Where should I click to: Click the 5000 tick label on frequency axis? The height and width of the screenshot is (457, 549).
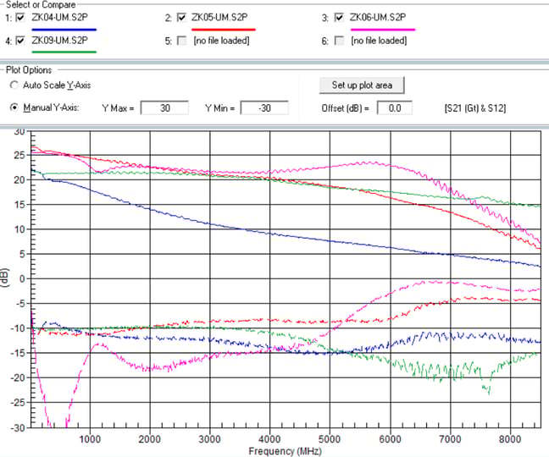(x=330, y=440)
